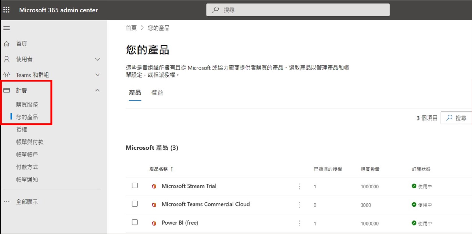Click the Office icon for Power BI (free)
Screen dimensions: 472x234
154,223
